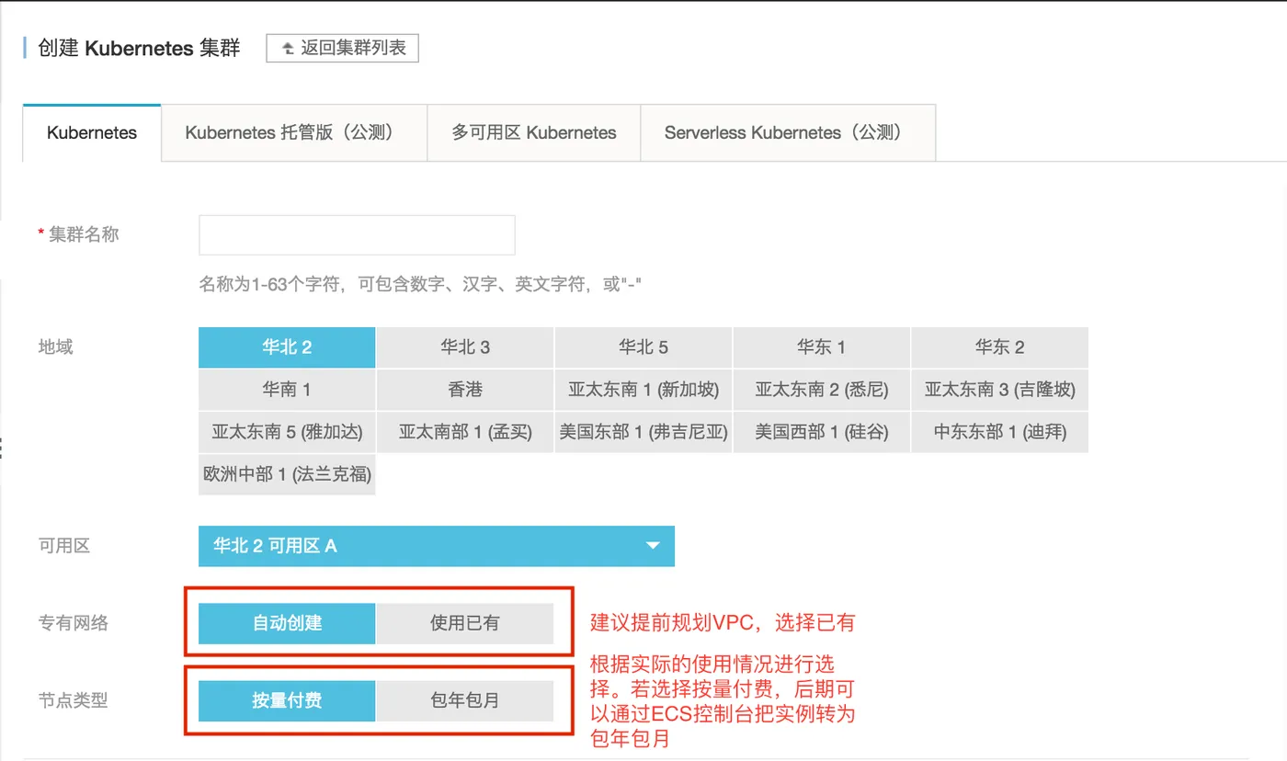
Task: Open the Kubernetes 托管版（公测）tab
Action: click(294, 132)
